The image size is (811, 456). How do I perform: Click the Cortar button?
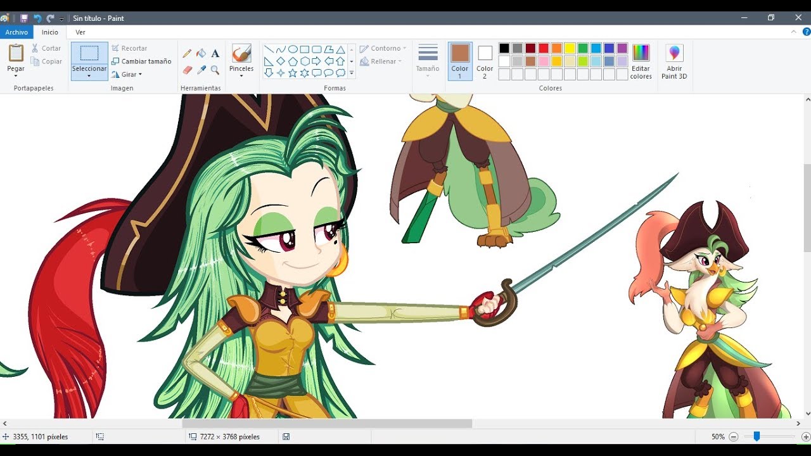point(46,48)
